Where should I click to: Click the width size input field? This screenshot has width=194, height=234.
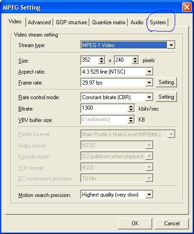90,60
